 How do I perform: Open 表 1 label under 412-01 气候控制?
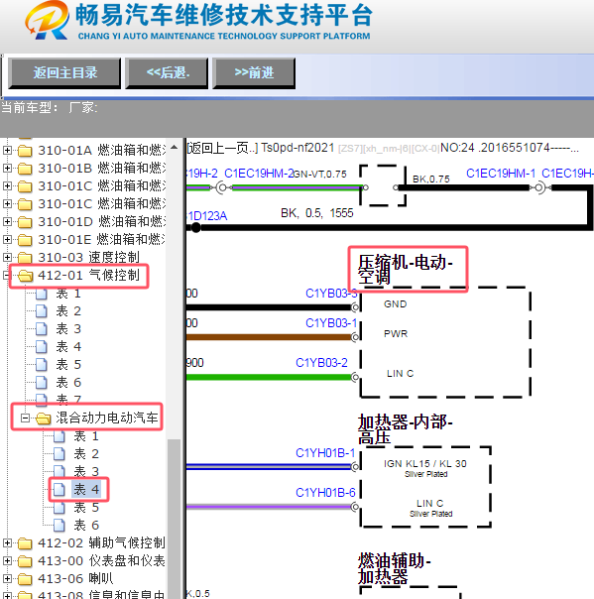[68, 294]
